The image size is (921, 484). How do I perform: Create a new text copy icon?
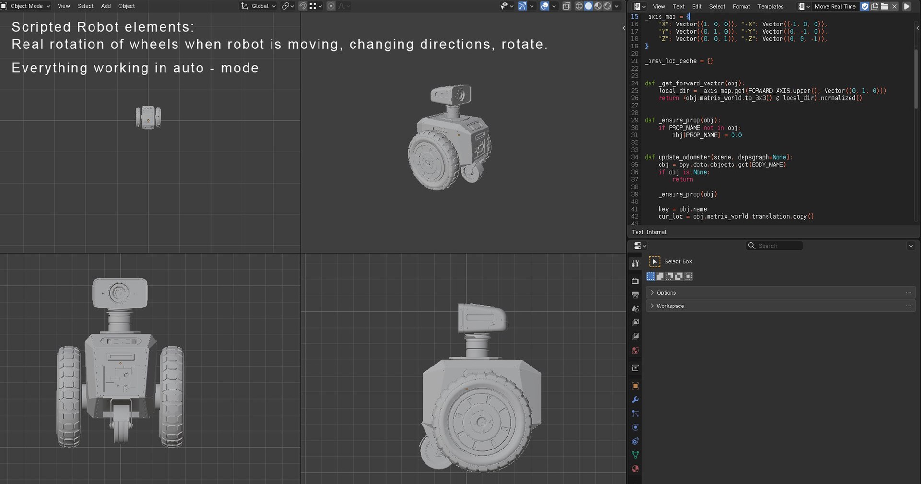point(875,6)
